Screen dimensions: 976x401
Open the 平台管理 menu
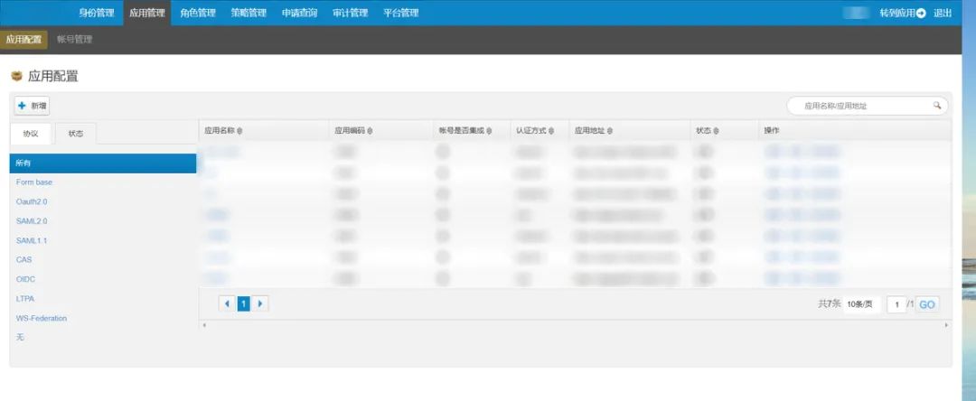(x=401, y=13)
